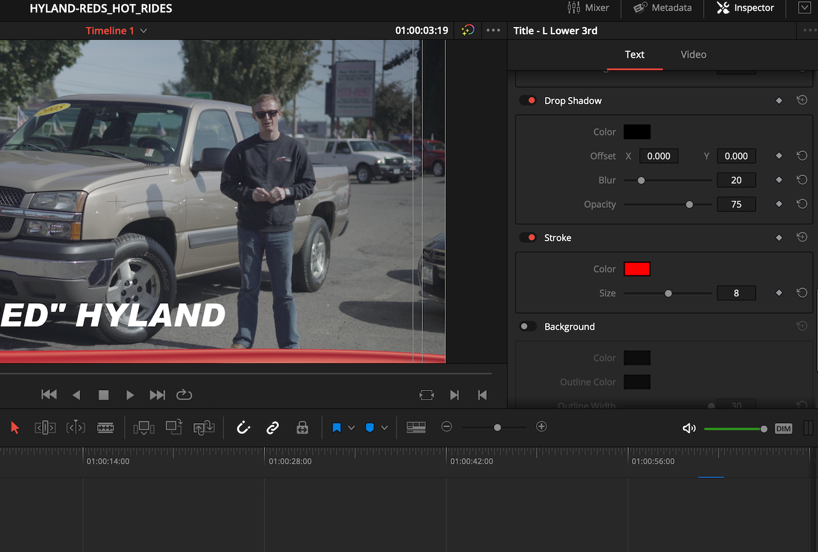Image resolution: width=818 pixels, height=552 pixels.
Task: Open the Background Color swatch
Action: 637,358
